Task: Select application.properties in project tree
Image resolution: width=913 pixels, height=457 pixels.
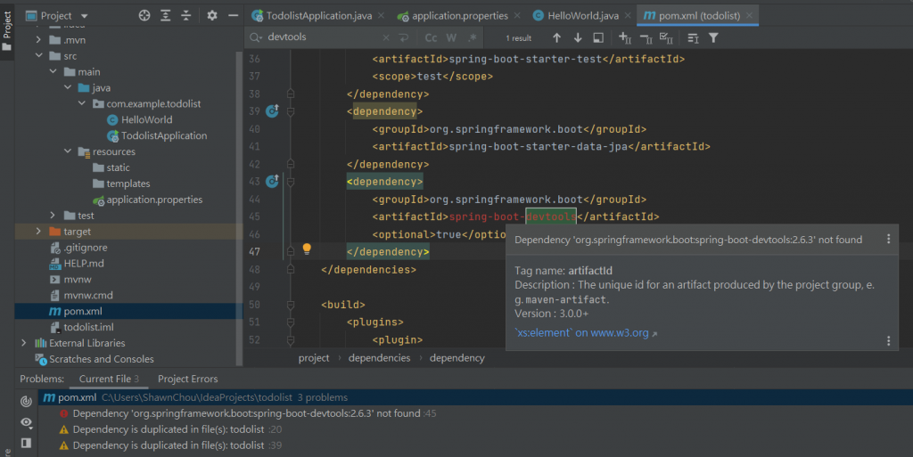Action: 148,200
